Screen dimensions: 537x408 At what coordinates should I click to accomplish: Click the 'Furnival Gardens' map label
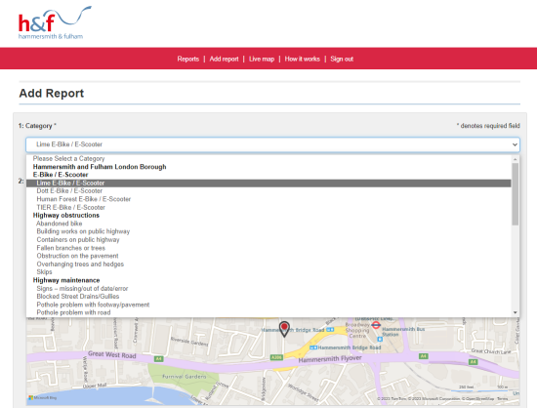[x=185, y=377]
